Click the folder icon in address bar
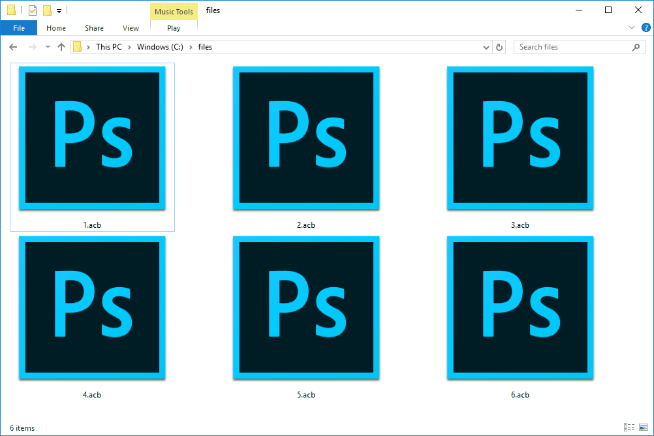654x436 pixels. 78,47
